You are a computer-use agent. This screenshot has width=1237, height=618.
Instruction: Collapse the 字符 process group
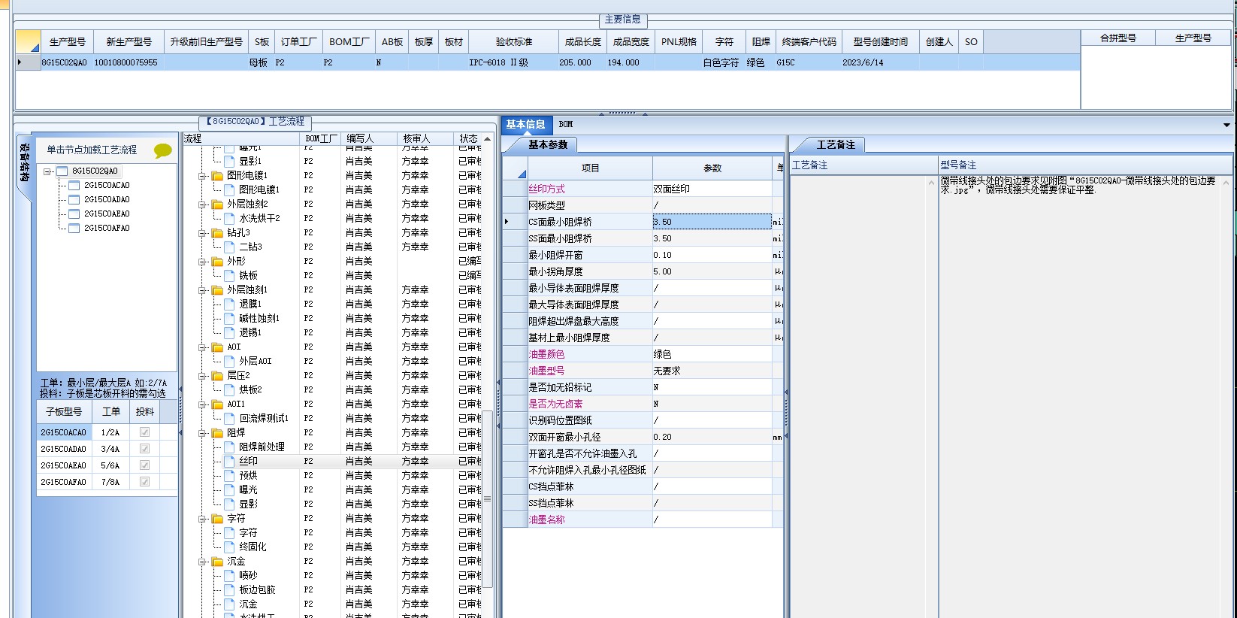coord(202,519)
